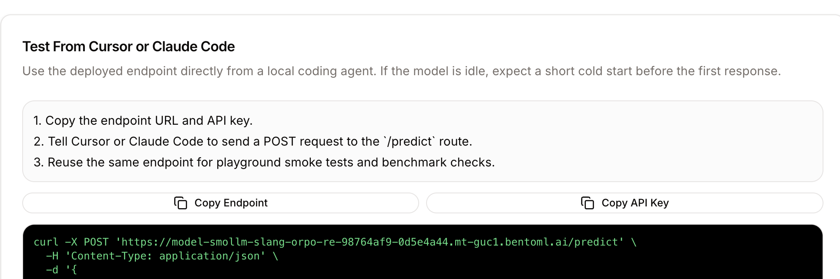Select step 1 about copying endpoint URL
Screen dimensions: 840x279
[x=143, y=120]
